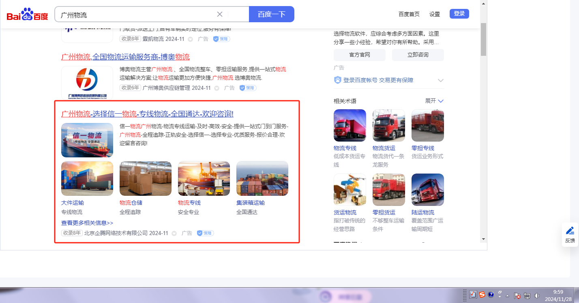Open the 货运物流 related term link

(345, 212)
